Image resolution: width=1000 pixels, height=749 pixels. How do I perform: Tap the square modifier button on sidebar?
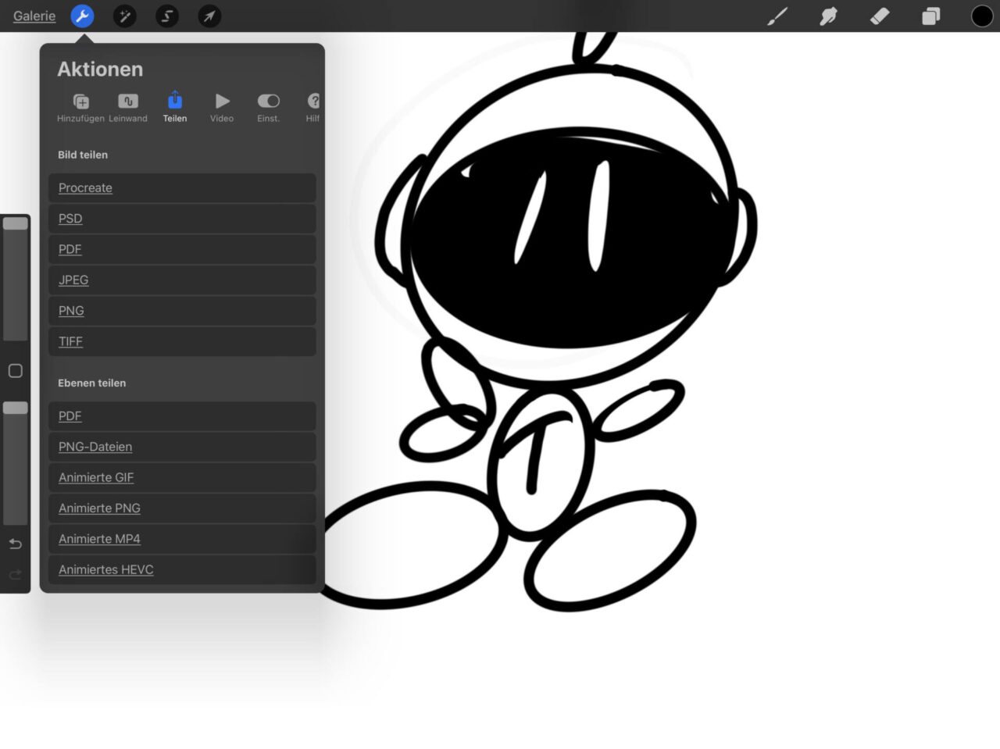click(15, 370)
